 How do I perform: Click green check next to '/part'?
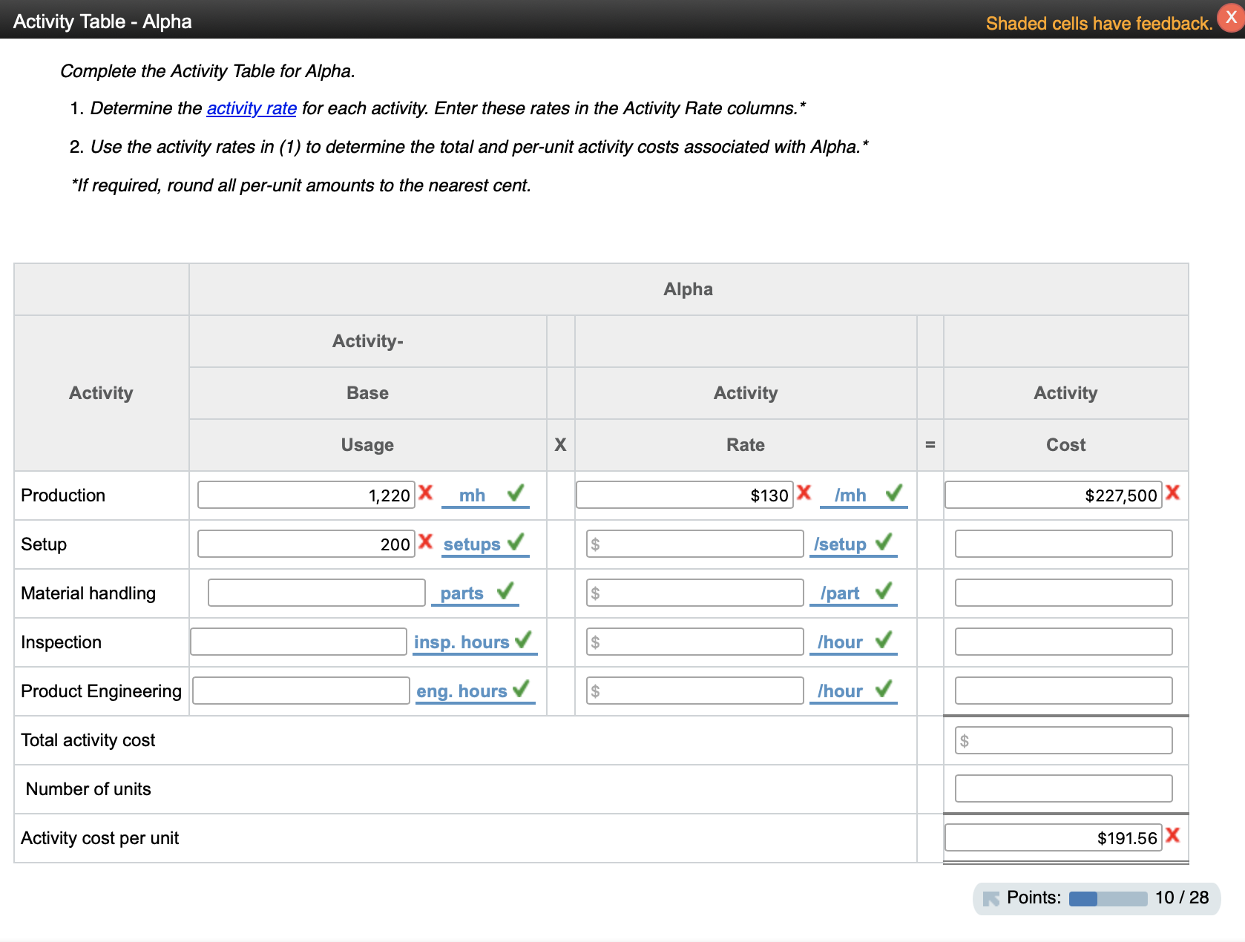pyautogui.click(x=884, y=590)
